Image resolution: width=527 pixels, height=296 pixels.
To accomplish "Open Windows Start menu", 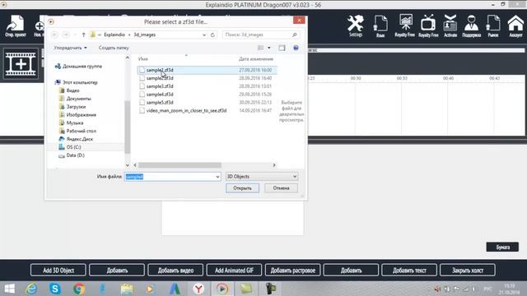I will coord(10,289).
